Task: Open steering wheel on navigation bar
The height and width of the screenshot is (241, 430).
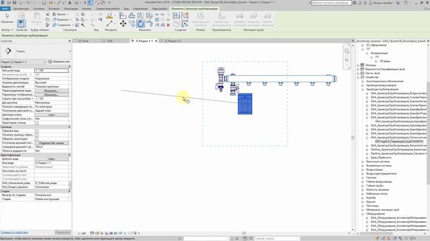Action: (x=347, y=51)
